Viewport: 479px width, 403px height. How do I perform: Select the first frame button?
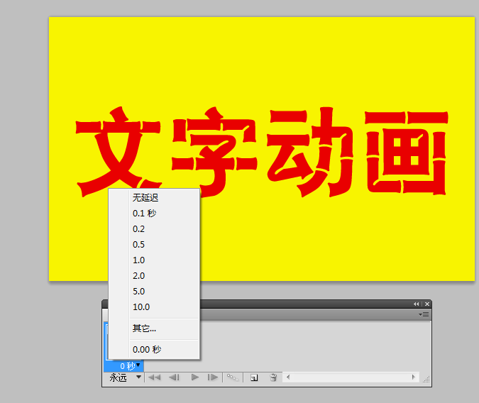click(154, 377)
